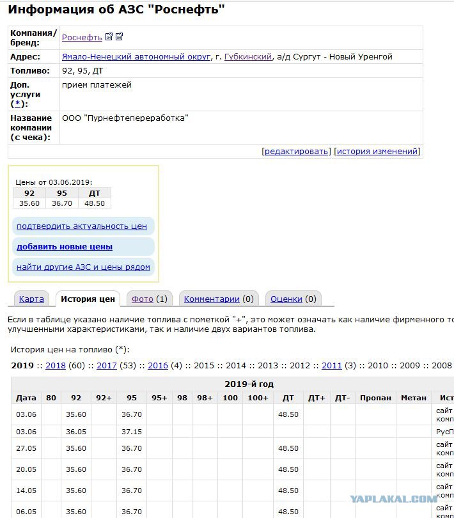Open 2018 price history year
The image size is (454, 518).
[x=56, y=365]
